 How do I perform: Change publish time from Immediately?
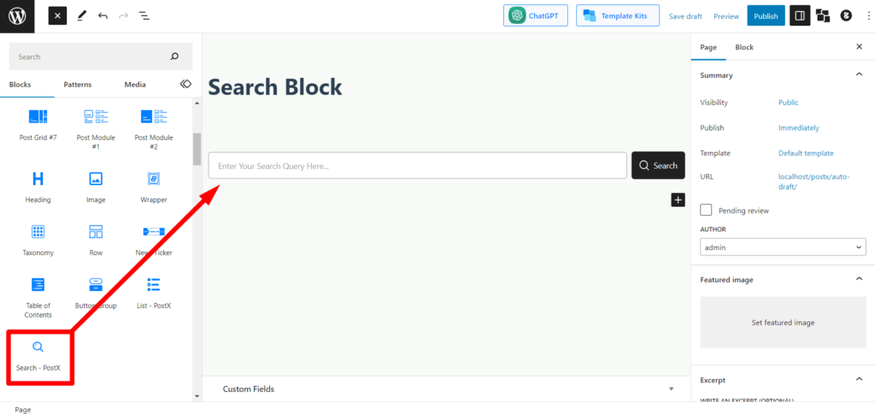[799, 127]
